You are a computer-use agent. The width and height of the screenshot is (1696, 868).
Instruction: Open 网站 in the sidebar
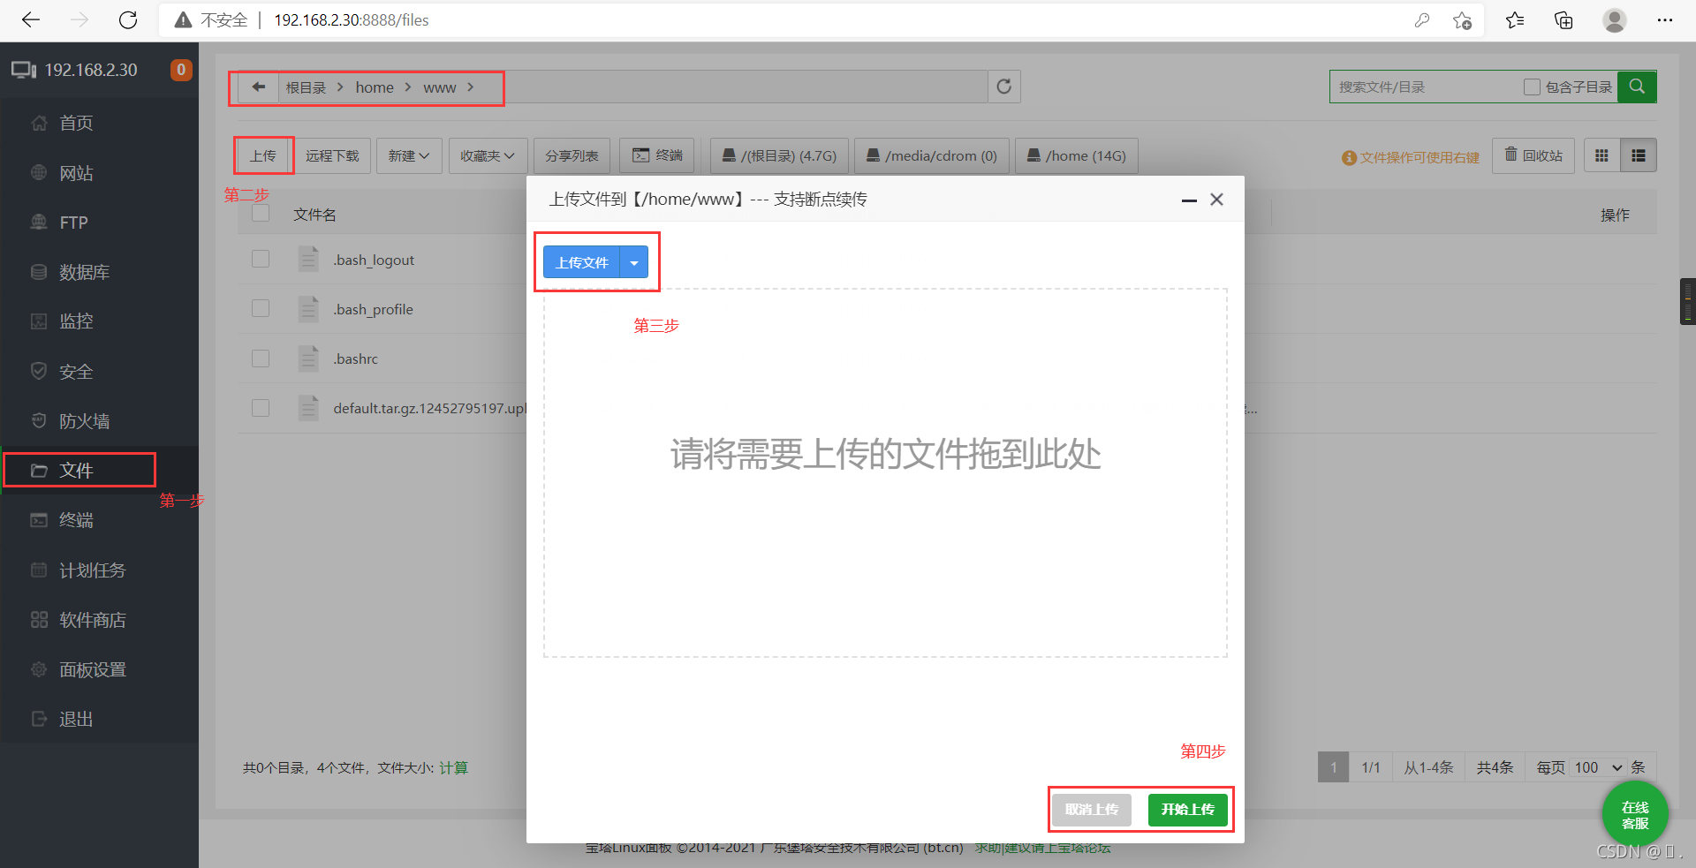pos(99,173)
